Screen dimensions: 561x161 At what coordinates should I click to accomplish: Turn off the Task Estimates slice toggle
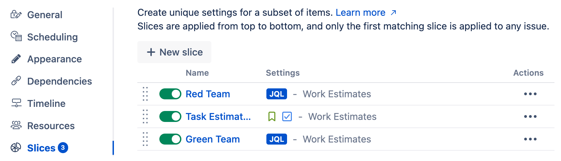click(x=170, y=116)
